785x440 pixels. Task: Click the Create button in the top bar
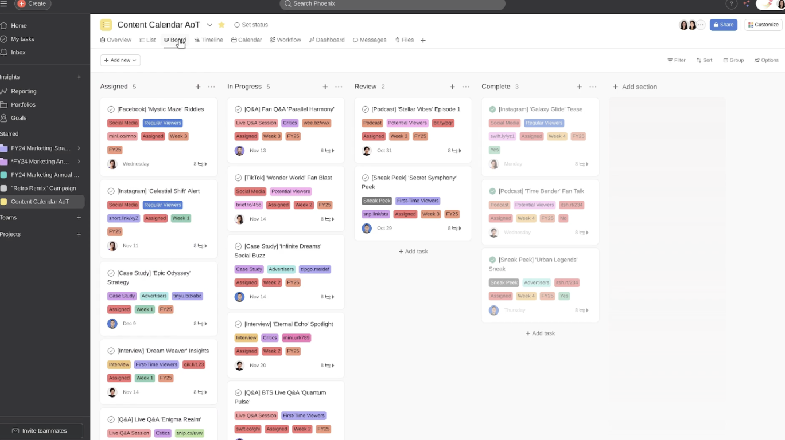point(32,4)
